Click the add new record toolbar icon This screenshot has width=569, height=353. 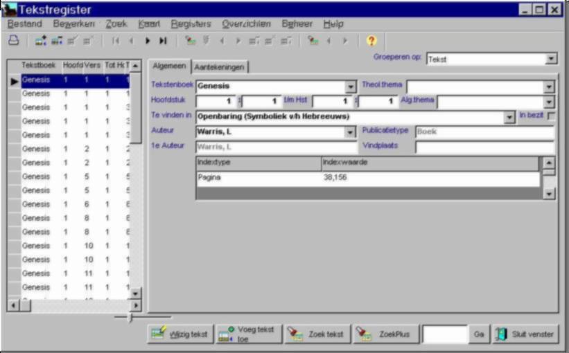pos(41,41)
